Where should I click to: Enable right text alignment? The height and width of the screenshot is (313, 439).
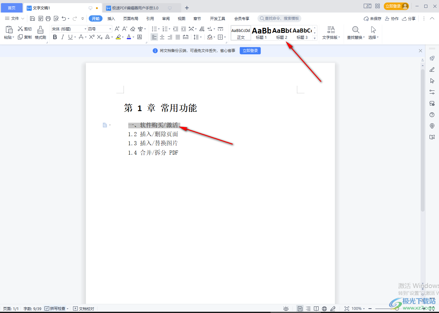click(170, 37)
